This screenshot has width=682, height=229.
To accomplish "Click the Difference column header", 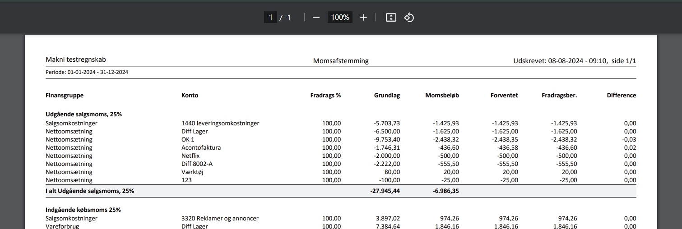I will click(x=621, y=96).
